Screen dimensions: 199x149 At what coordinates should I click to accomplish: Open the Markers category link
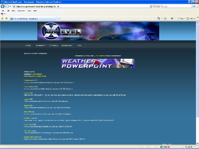pyautogui.click(x=27, y=105)
